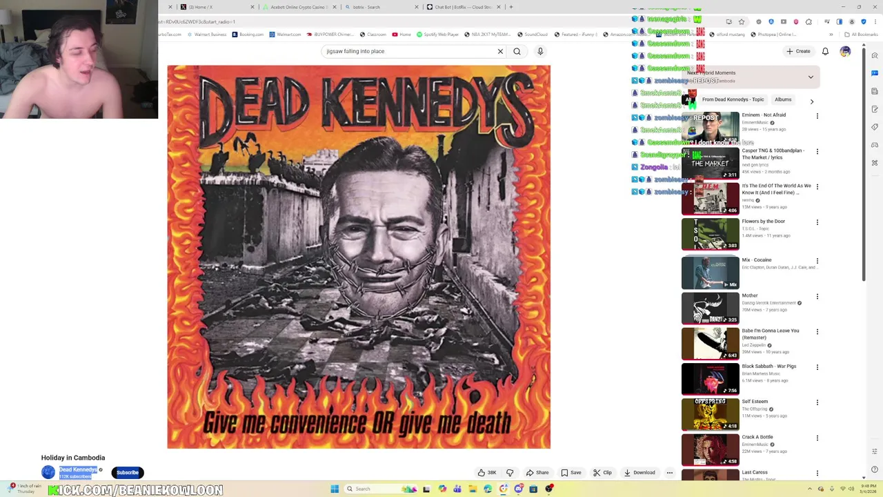This screenshot has height=497, width=883.
Task: Switch to Acebet Online Crypto Casino tab
Action: [299, 7]
